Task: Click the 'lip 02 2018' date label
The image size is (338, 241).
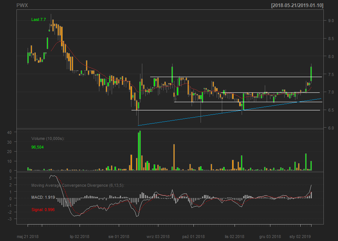Action: click(x=80, y=237)
